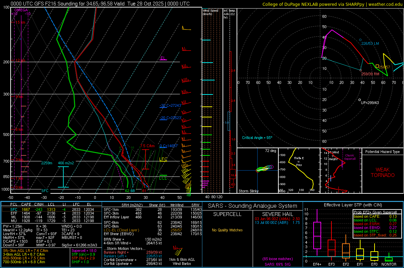Click the '7.5 C/km' lapse rate annotation
Screen dimensions: 404x268
pyautogui.click(x=147, y=146)
